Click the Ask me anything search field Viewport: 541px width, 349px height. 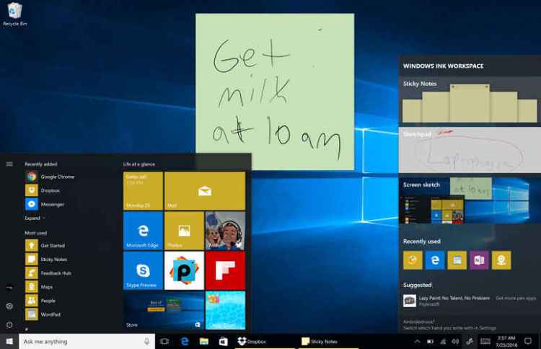[79, 341]
